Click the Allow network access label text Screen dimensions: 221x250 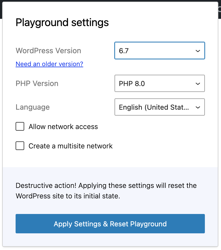(x=63, y=127)
